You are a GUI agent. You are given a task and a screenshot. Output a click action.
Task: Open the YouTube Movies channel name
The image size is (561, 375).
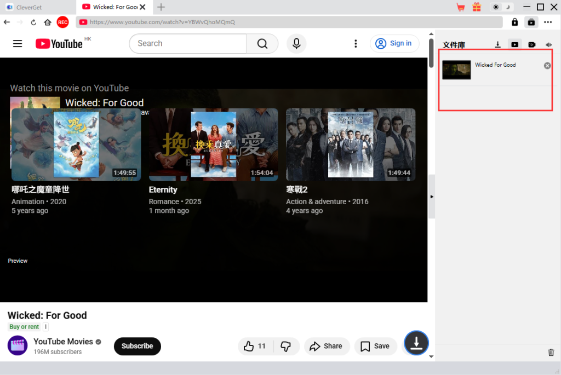[x=64, y=342]
